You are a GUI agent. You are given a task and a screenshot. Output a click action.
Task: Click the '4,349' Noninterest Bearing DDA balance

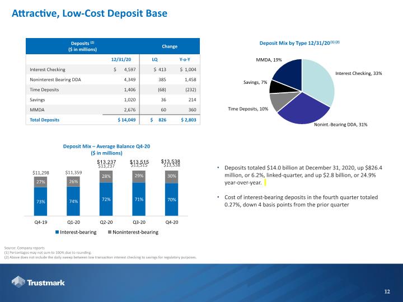point(130,79)
